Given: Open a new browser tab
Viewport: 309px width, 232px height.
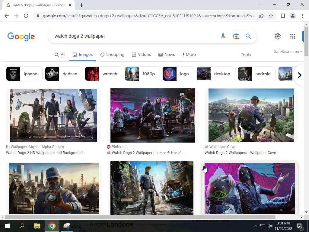Looking at the screenshot, I should click(81, 5).
